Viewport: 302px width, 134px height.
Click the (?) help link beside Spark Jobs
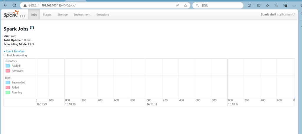(32, 28)
